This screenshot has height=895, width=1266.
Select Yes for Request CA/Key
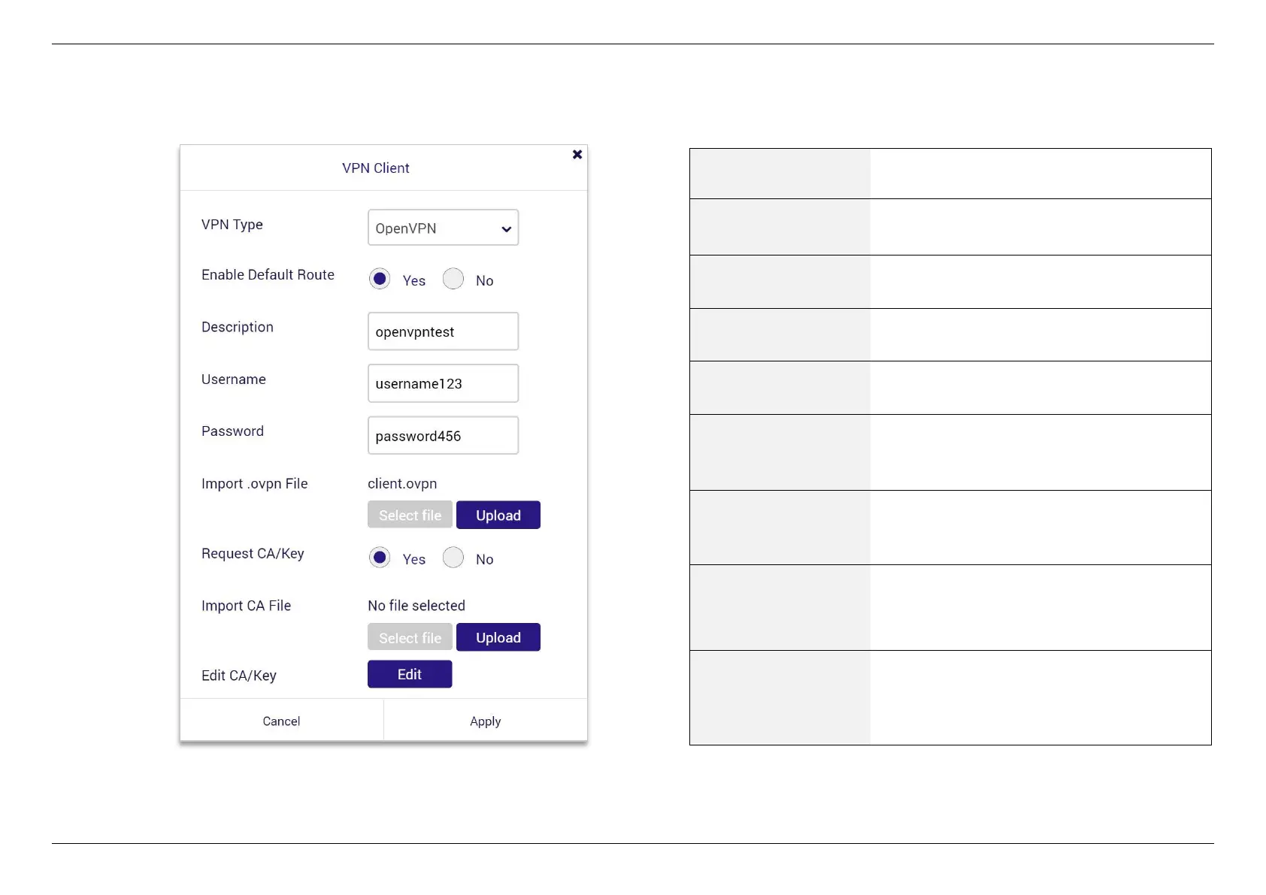coord(380,558)
